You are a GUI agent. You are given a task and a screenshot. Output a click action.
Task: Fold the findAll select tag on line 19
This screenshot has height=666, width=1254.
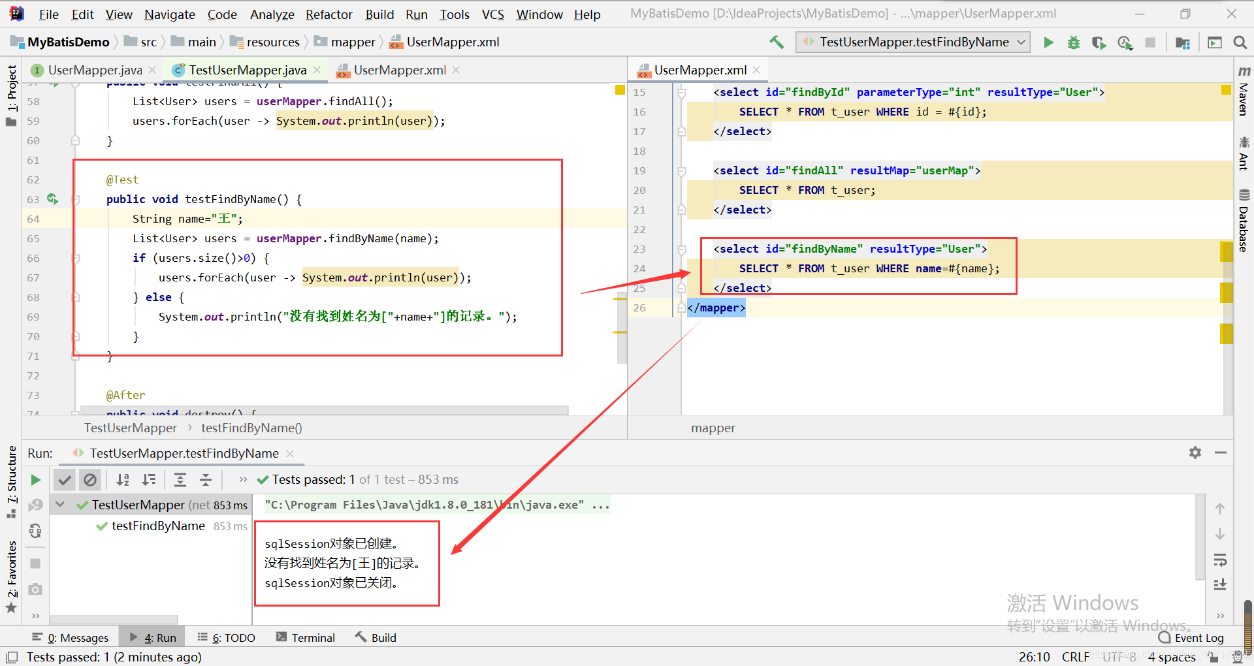681,171
